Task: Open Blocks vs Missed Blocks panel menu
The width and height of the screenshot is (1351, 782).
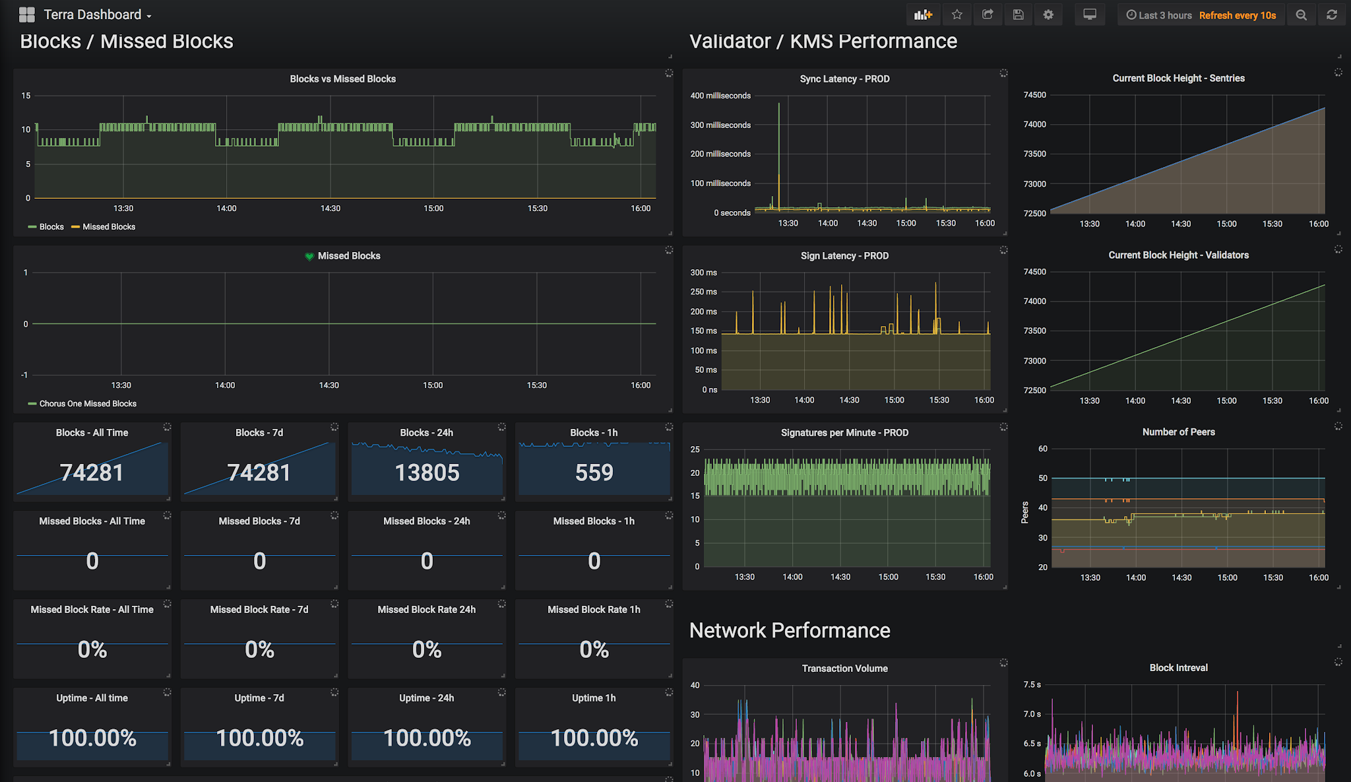Action: (342, 79)
